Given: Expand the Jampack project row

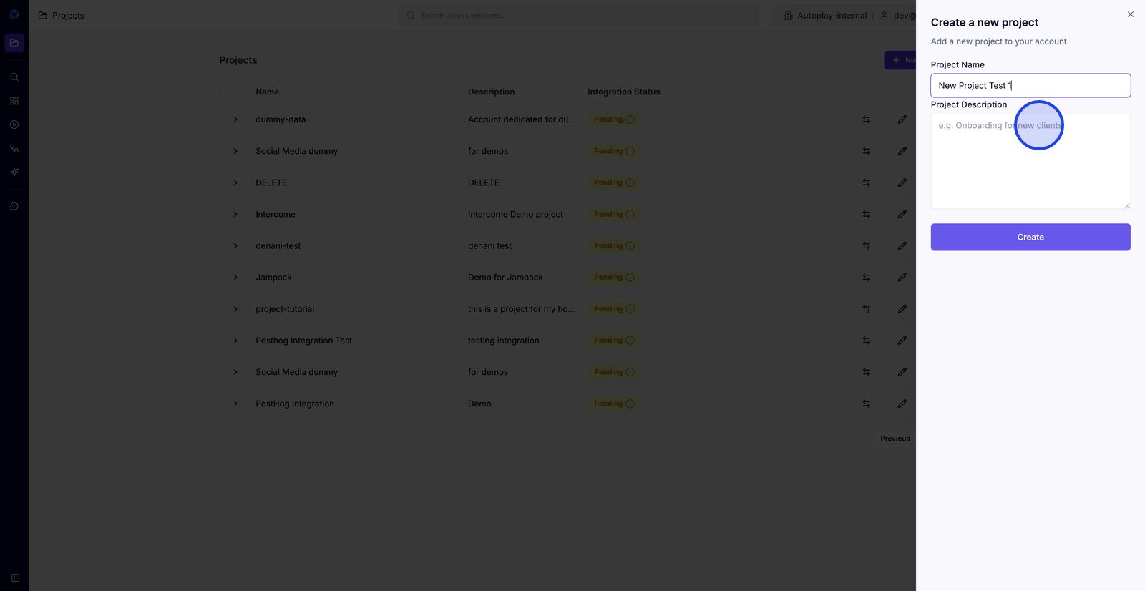Looking at the screenshot, I should coord(235,278).
